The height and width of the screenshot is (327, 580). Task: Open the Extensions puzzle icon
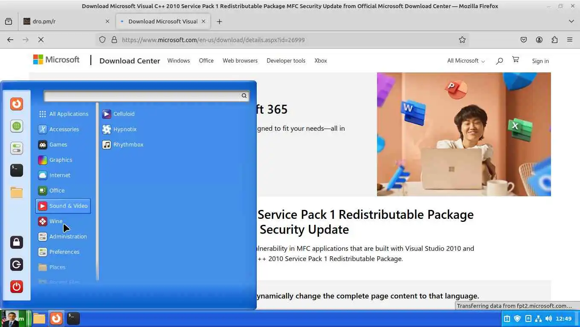554,40
